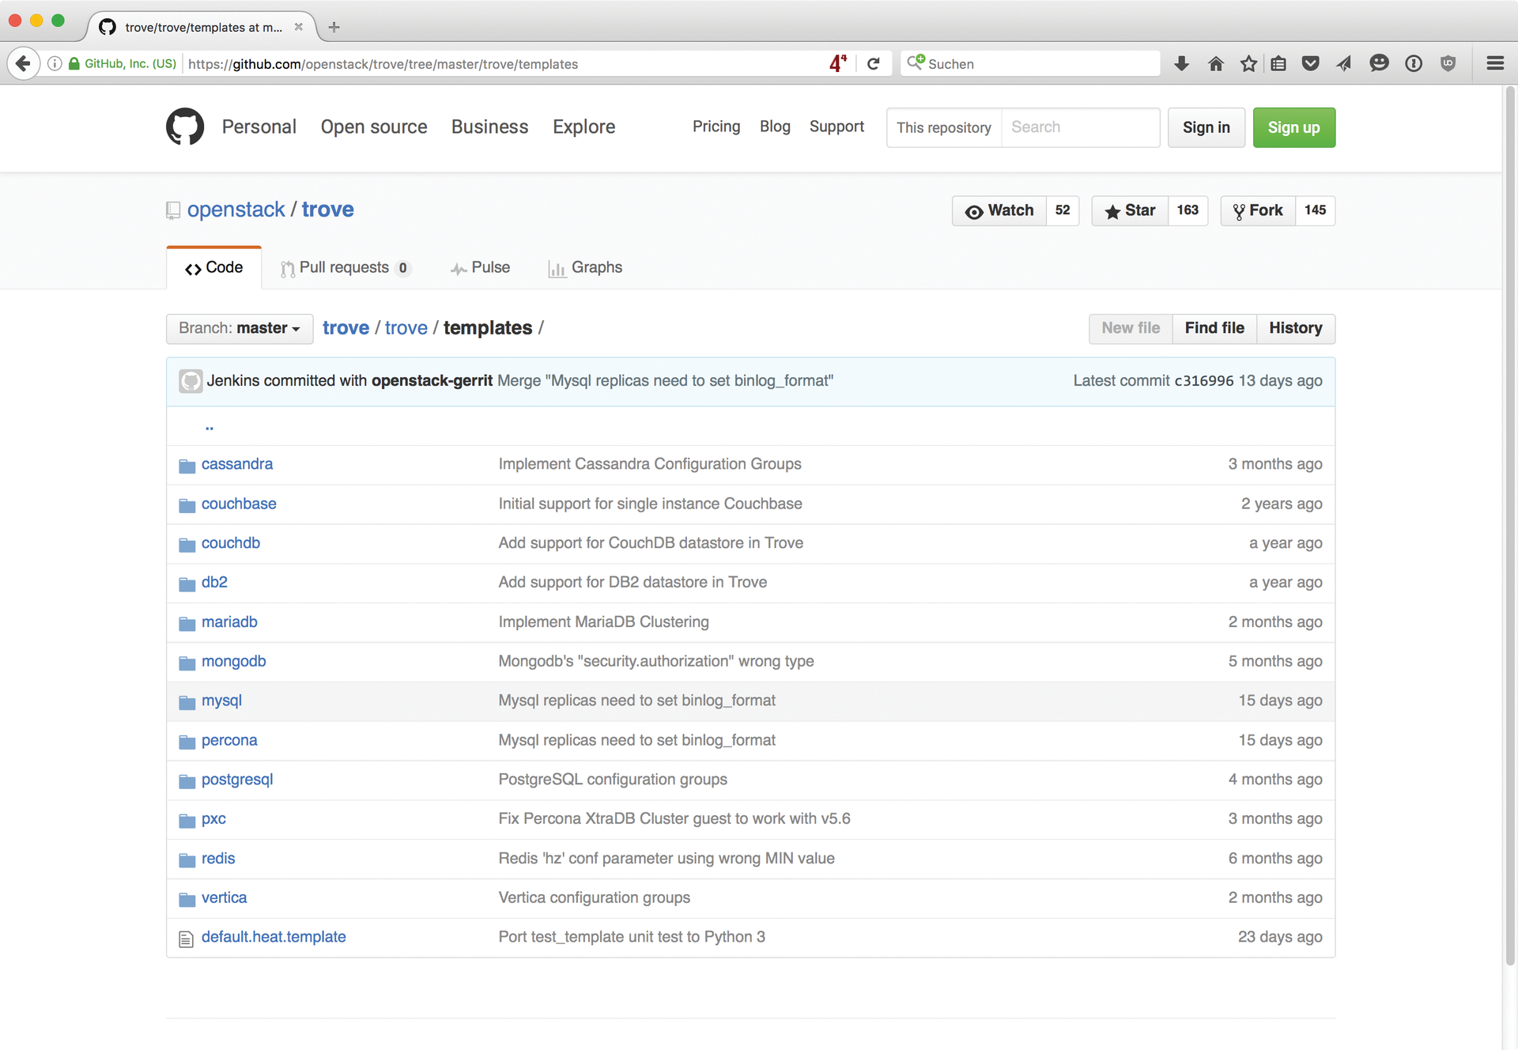1518x1050 pixels.
Task: Open the Pull requests tab
Action: point(346,267)
